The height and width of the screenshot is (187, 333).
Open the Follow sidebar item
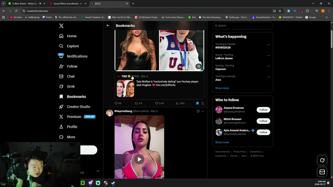click(68, 66)
